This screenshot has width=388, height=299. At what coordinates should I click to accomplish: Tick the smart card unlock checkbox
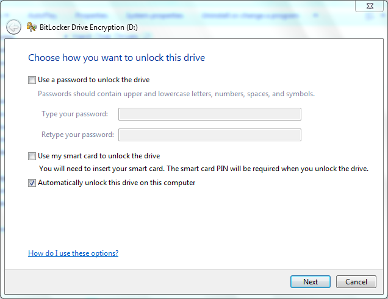click(x=32, y=157)
